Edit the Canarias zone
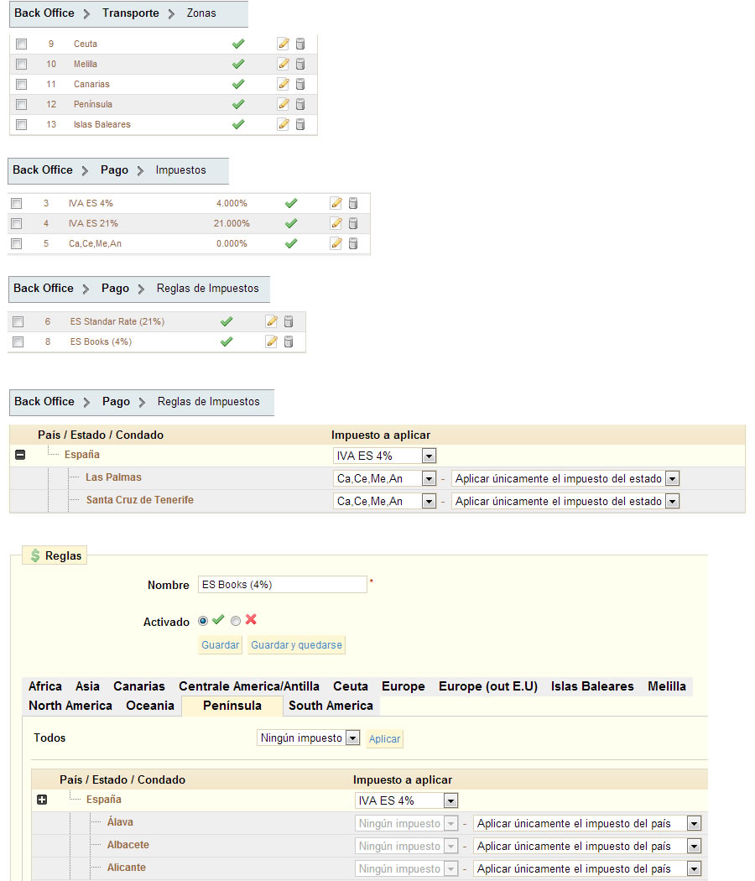Image resolution: width=755 pixels, height=881 pixels. coord(284,84)
